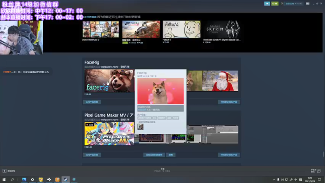Screen dimensions: 325x183
Task: Visit Pixel Game Maker MV product page
Action: [x=92, y=155]
